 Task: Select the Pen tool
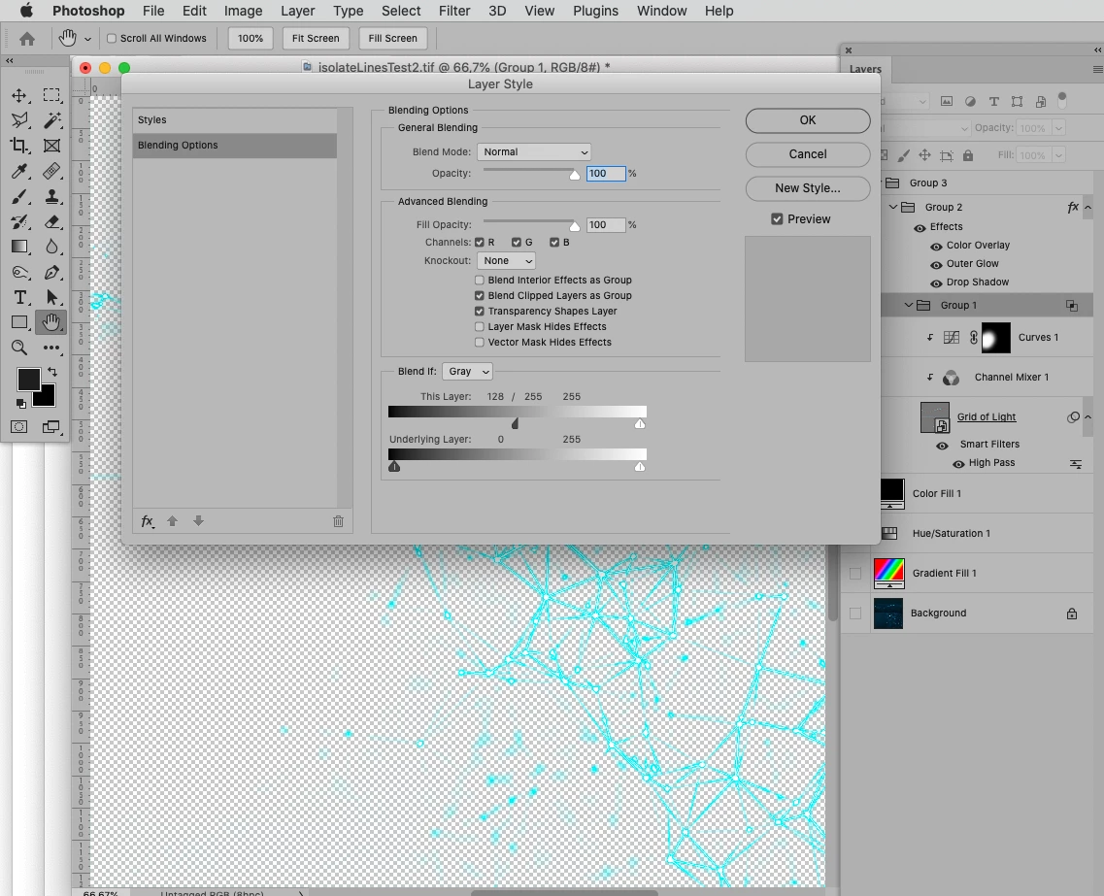(x=51, y=273)
